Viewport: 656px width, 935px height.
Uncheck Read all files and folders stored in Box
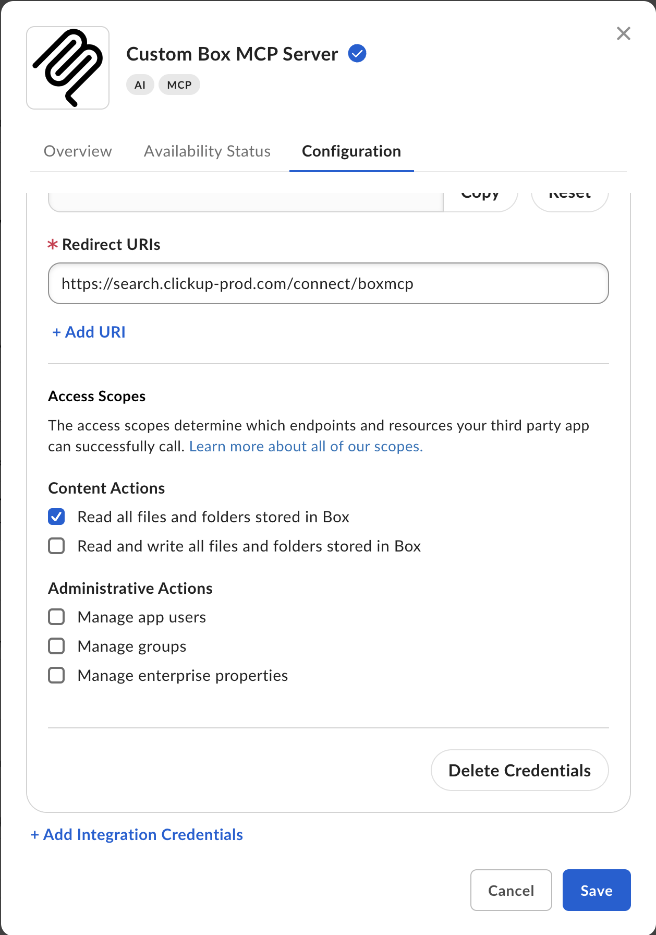pos(56,517)
